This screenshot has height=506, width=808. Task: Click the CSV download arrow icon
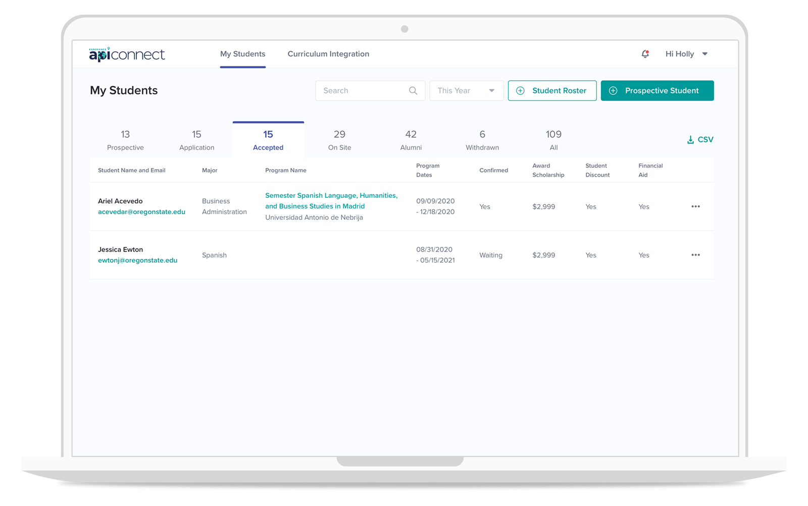[690, 140]
